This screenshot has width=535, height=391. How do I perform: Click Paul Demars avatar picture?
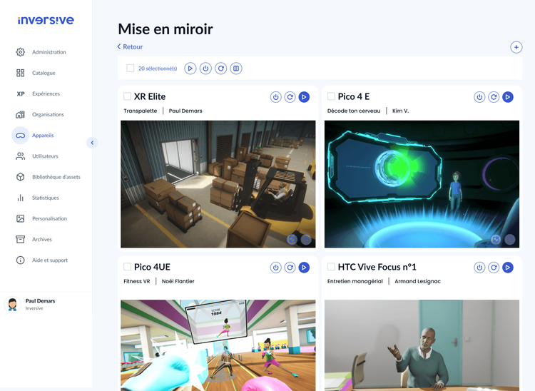[13, 304]
